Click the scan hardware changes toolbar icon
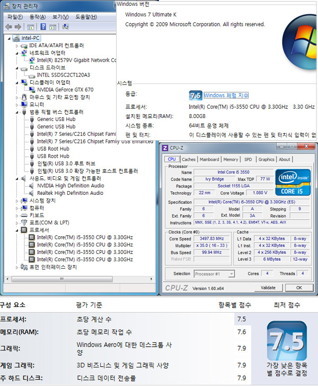This screenshot has height=387, width=318. pos(65,27)
